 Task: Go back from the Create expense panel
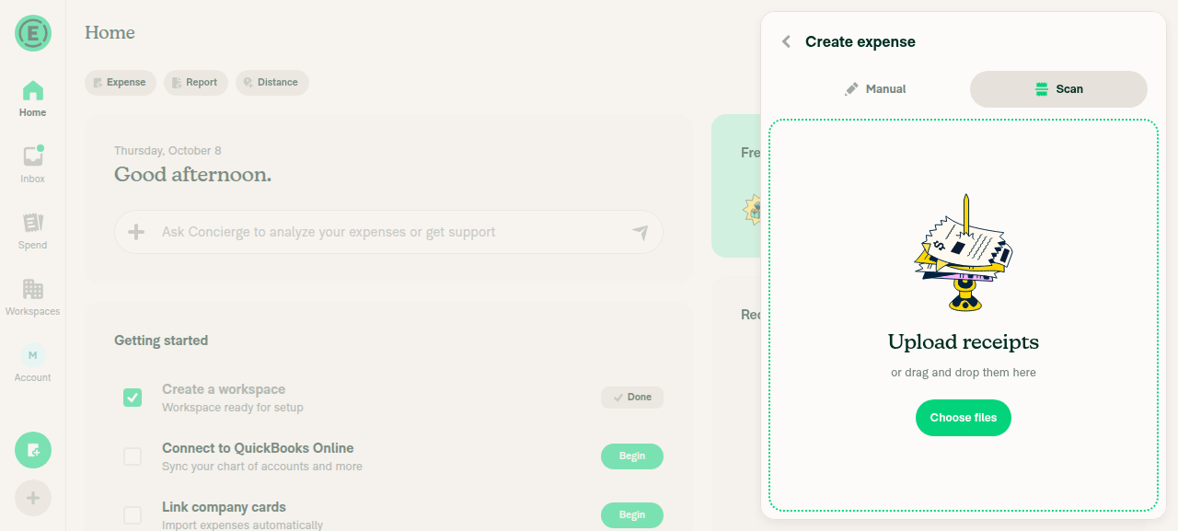tap(786, 41)
